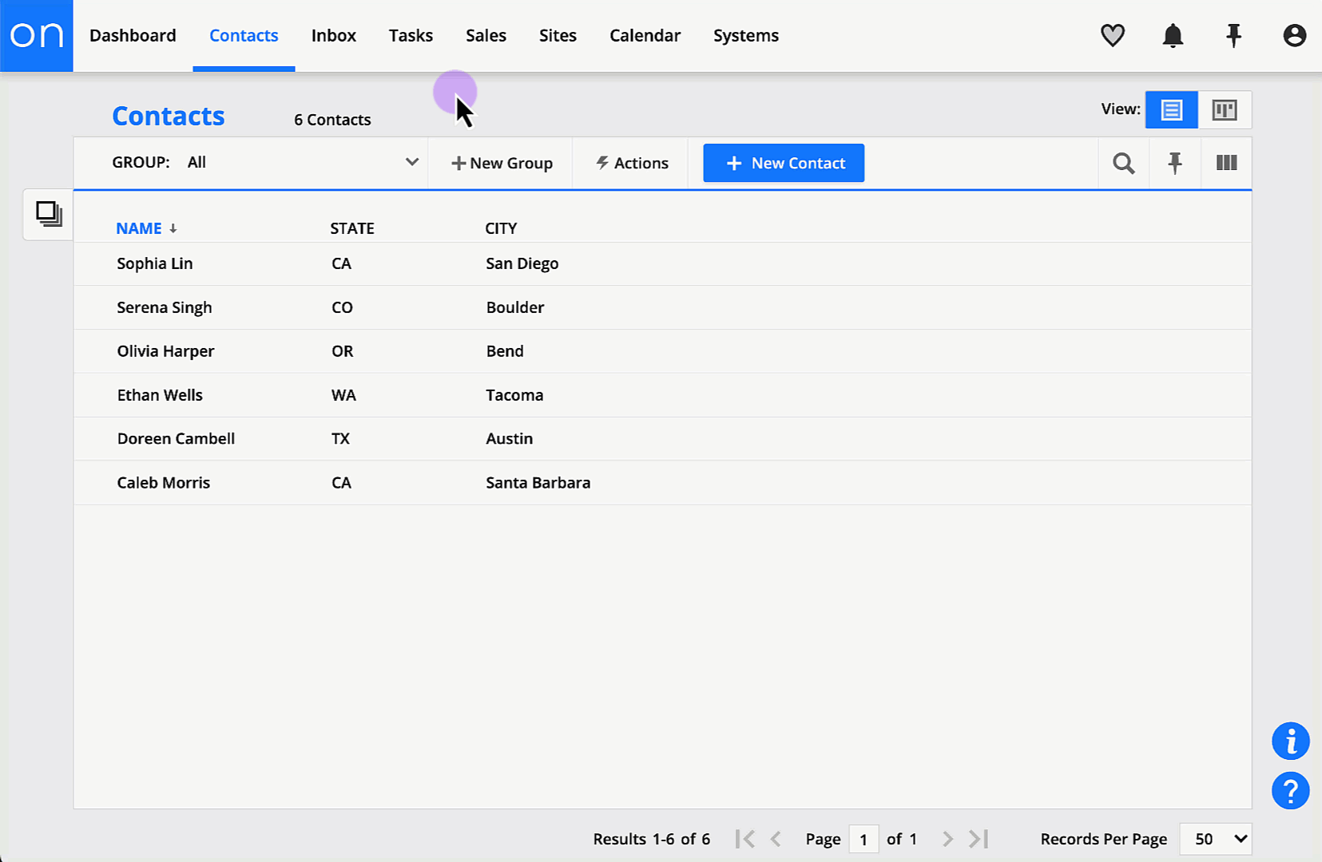Click the pin icon in top navigation
This screenshot has width=1322, height=862.
[1233, 36]
